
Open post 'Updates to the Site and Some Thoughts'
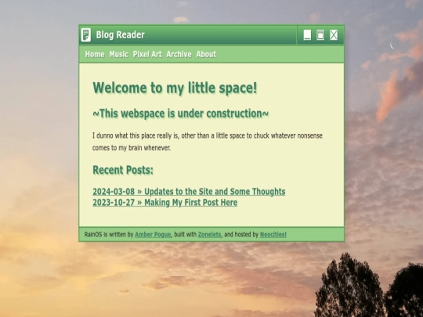[189, 192]
